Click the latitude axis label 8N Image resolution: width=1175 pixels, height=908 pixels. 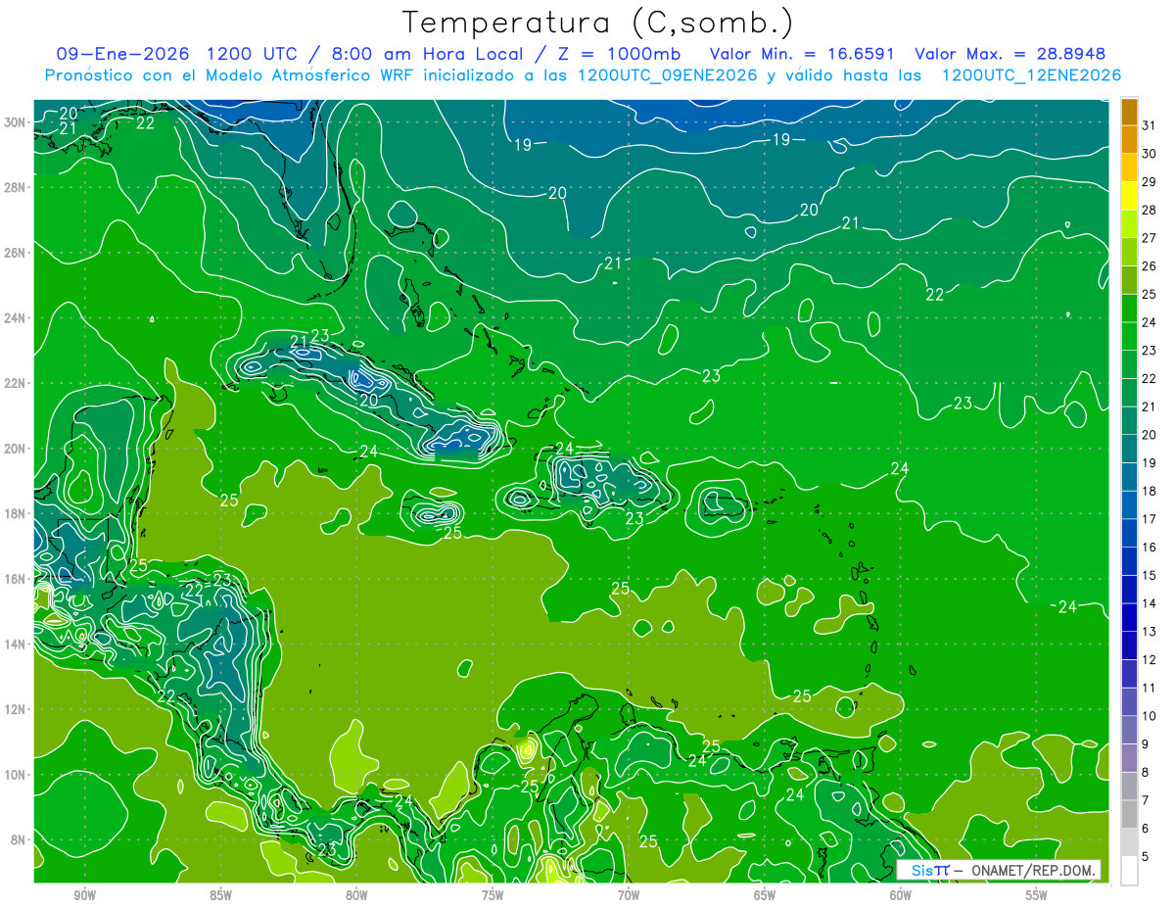click(19, 839)
